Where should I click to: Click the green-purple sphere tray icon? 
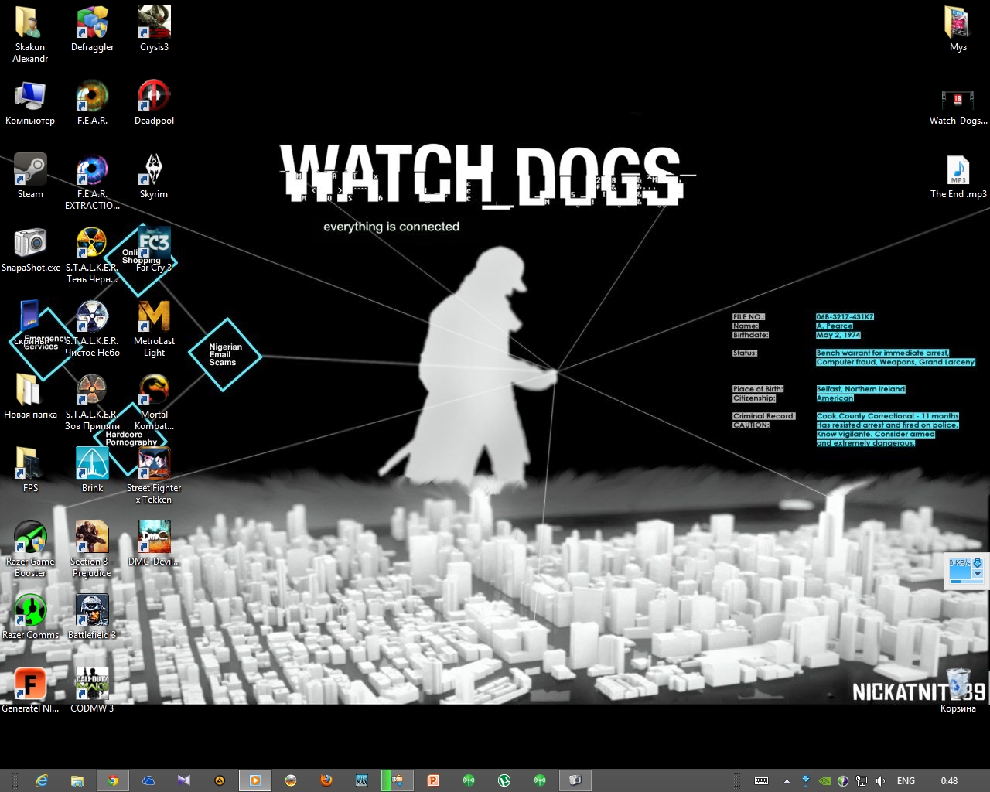tap(843, 781)
